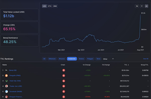Click the Penguin Finance logo
This screenshot has height=99, width=151.
[x=7, y=97]
